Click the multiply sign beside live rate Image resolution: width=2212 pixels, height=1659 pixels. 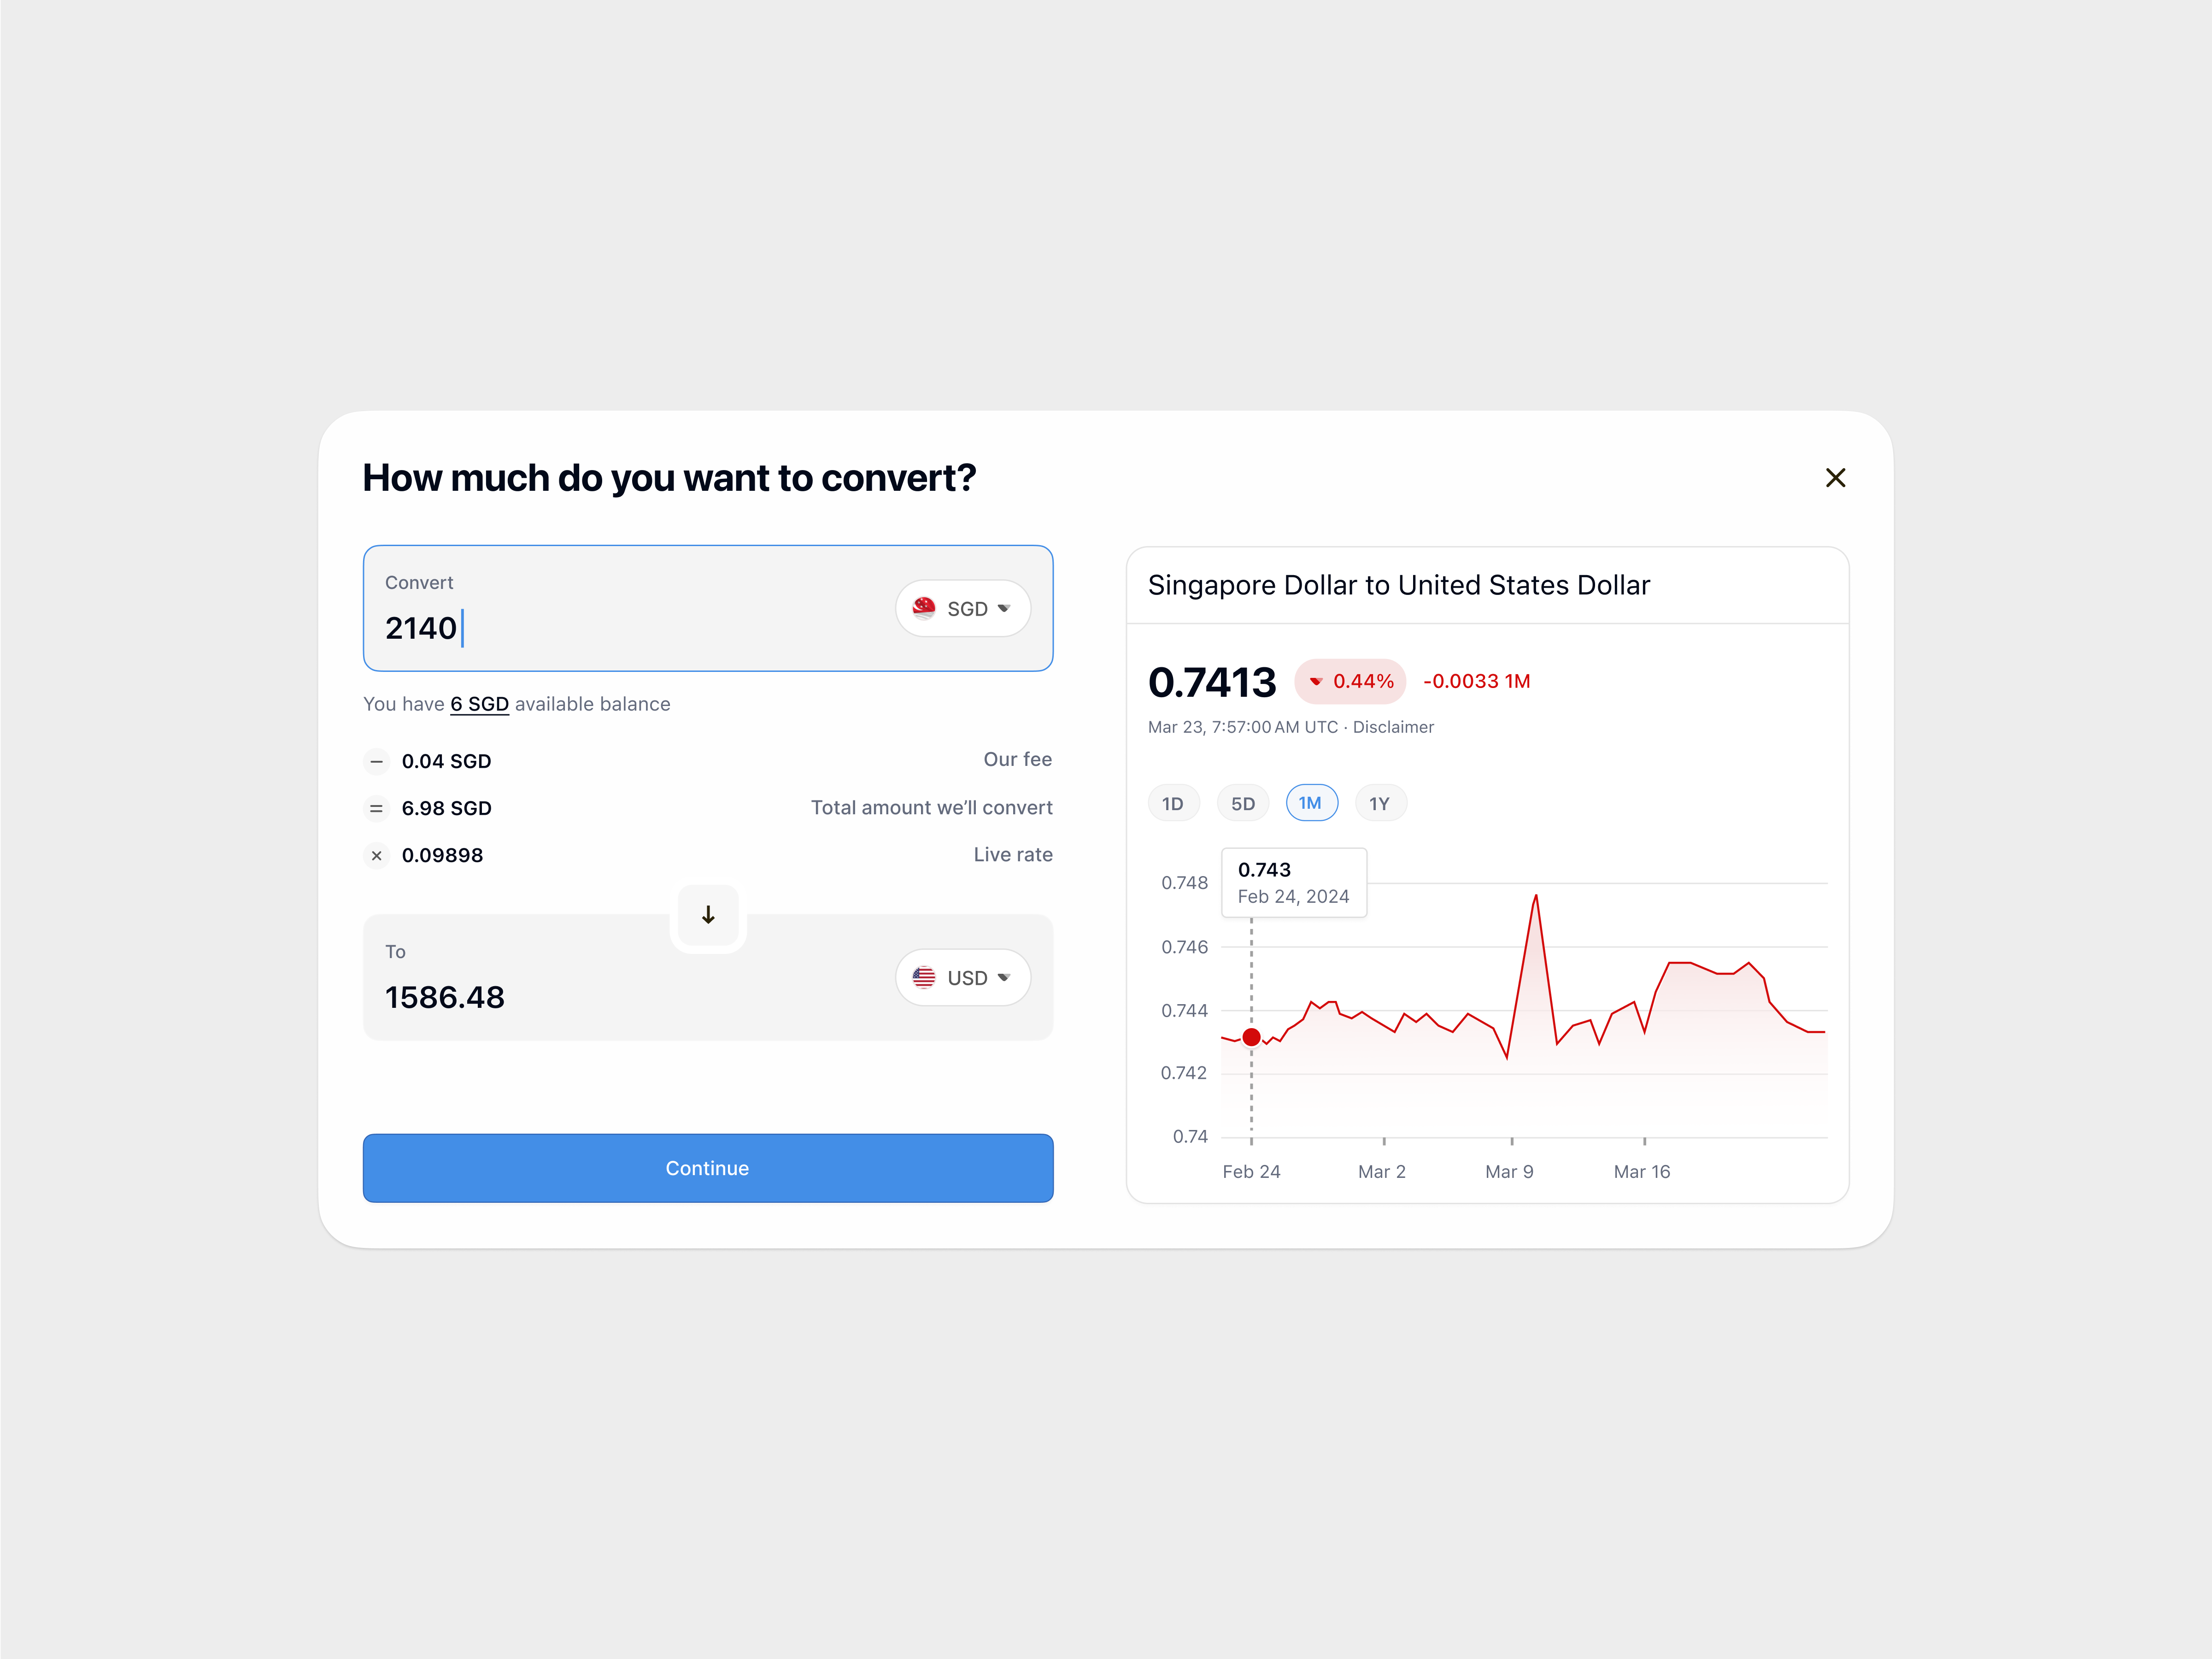[376, 855]
